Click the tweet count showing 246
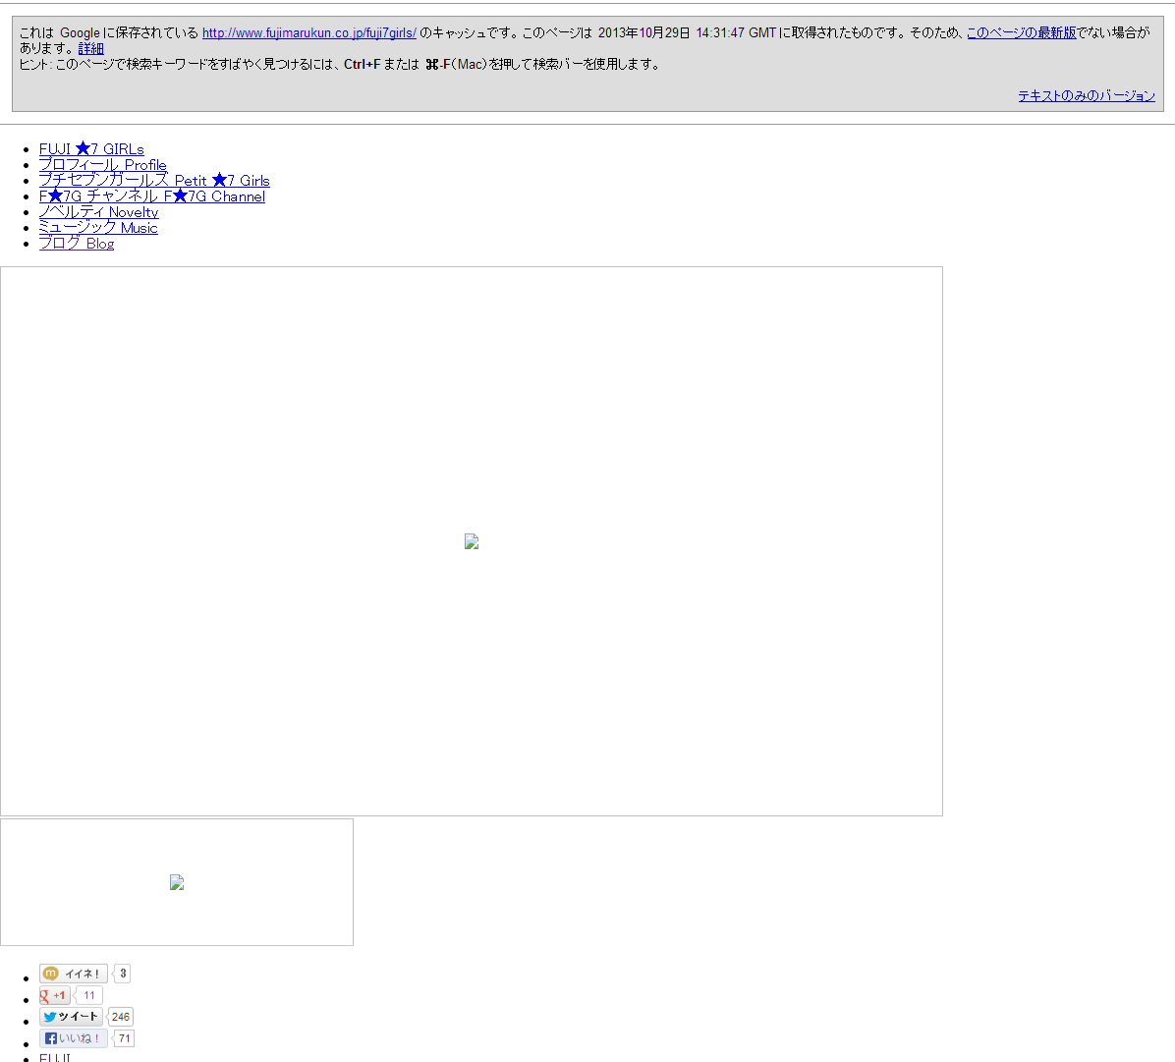The image size is (1175, 1062). (x=120, y=1017)
